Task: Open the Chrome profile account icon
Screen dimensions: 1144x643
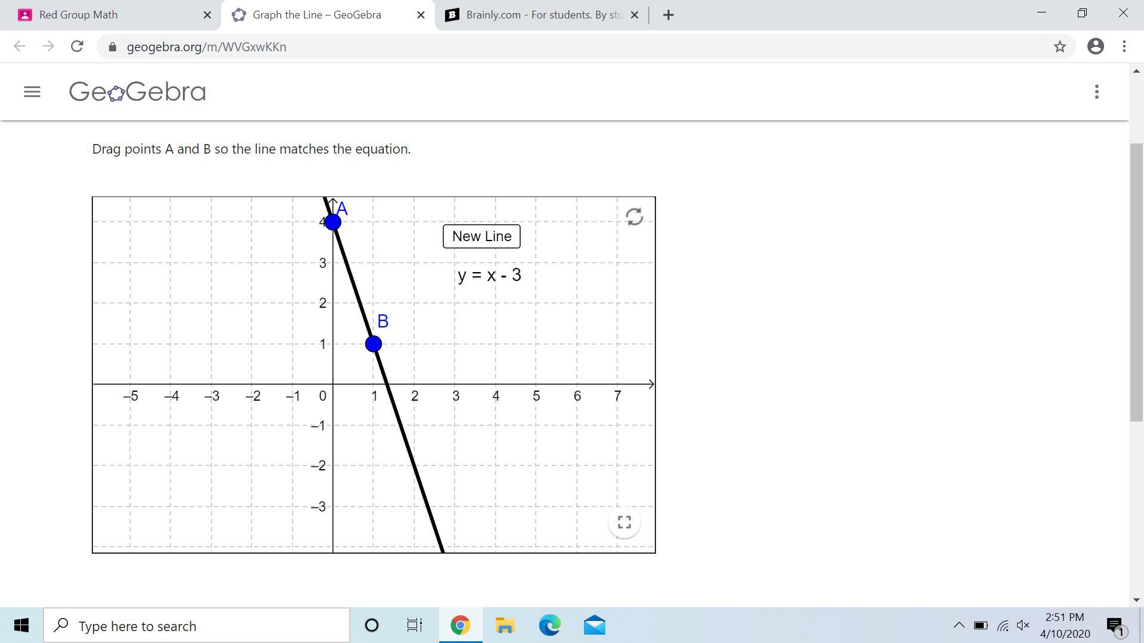Action: pyautogui.click(x=1095, y=46)
